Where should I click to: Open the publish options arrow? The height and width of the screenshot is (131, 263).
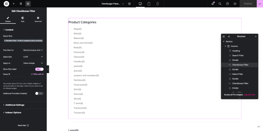click(260, 4)
